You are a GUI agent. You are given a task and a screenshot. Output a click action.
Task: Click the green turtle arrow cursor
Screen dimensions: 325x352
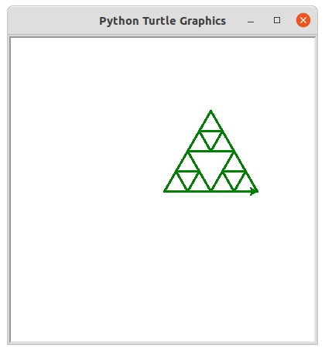(255, 191)
